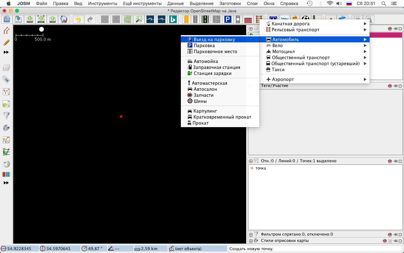Open the Общественный транспорт submenu
The image size is (404, 253).
[x=314, y=58]
